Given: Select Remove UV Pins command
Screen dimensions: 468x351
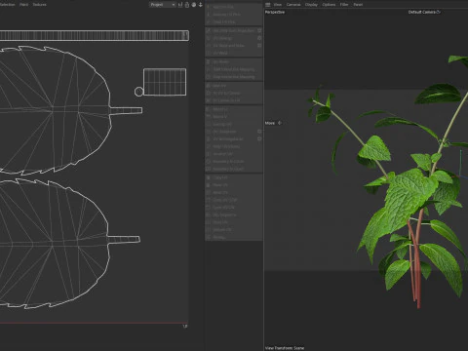Looking at the screenshot, I should click(233, 15).
